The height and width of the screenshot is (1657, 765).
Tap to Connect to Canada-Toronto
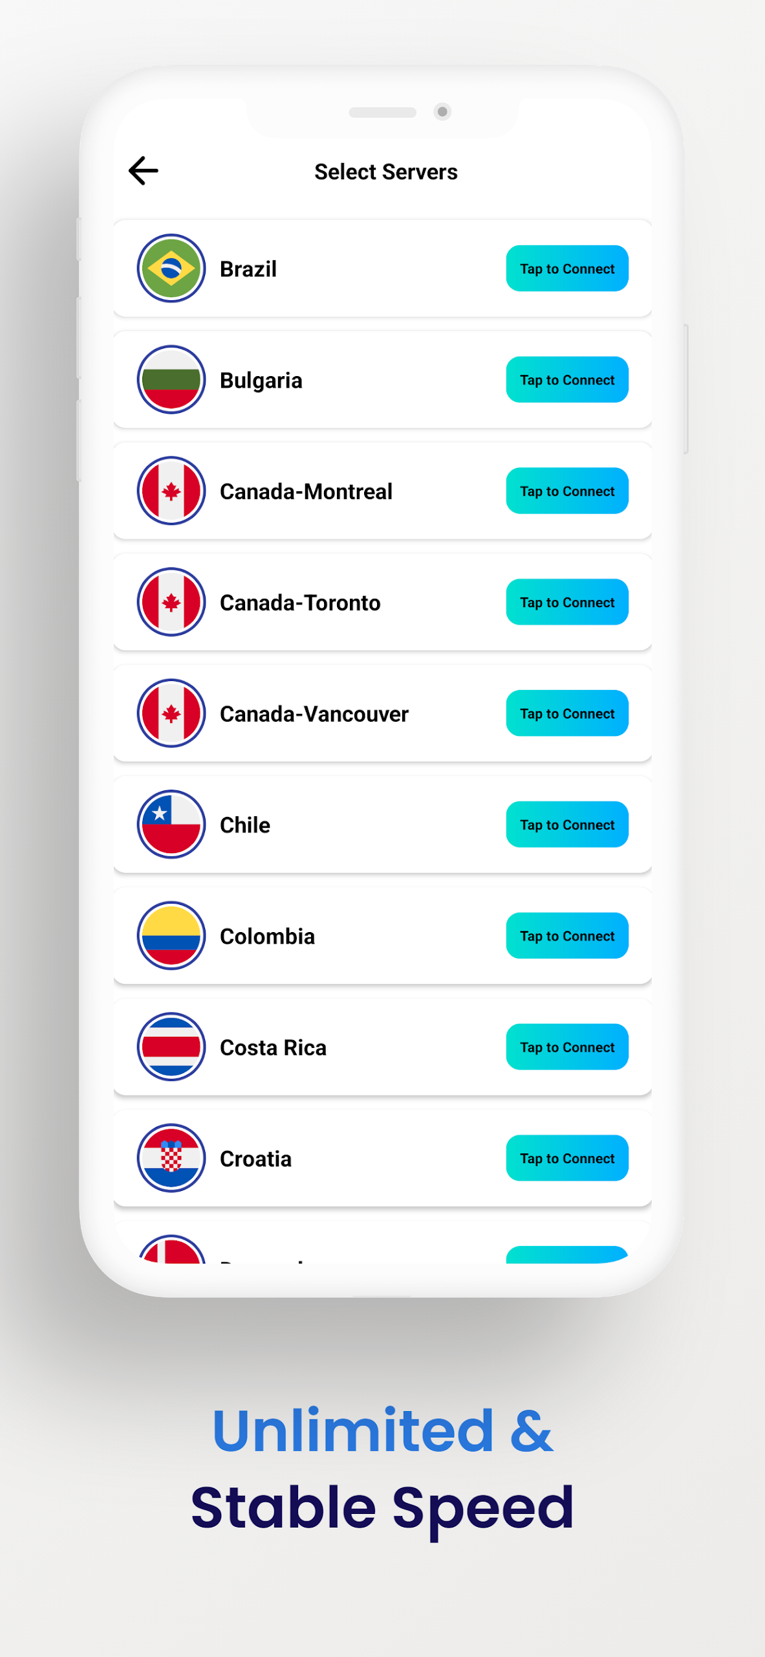(x=567, y=603)
